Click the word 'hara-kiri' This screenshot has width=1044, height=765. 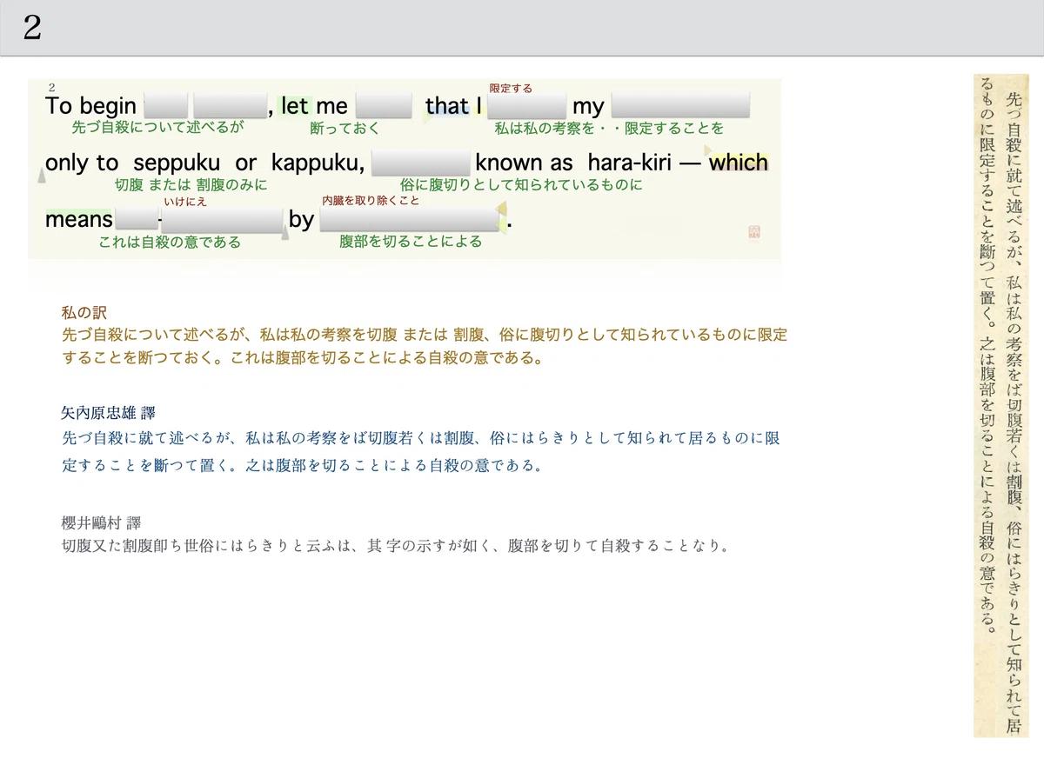click(x=628, y=163)
